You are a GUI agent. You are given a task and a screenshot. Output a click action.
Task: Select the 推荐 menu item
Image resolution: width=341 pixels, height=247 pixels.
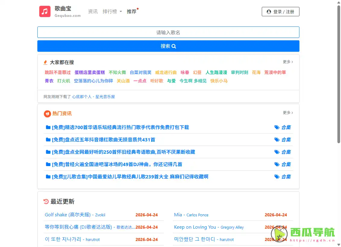pyautogui.click(x=132, y=11)
